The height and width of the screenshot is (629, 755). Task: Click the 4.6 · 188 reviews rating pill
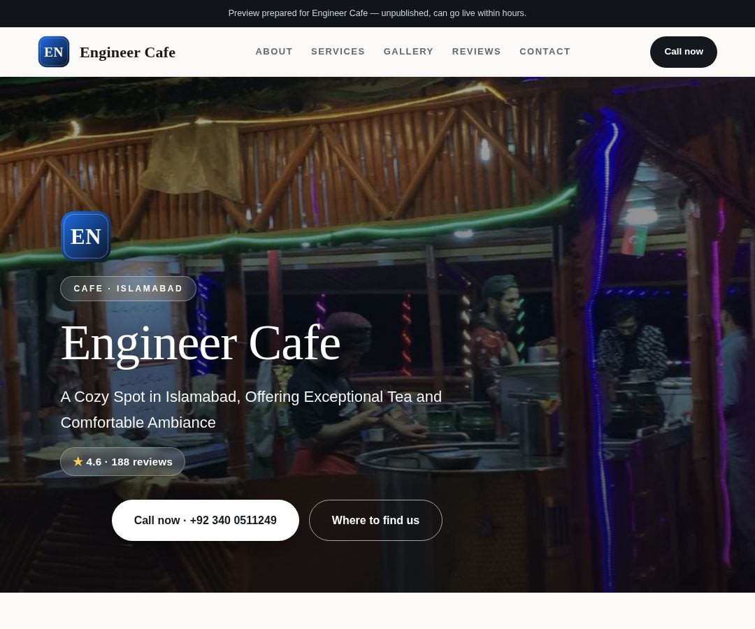(x=123, y=462)
